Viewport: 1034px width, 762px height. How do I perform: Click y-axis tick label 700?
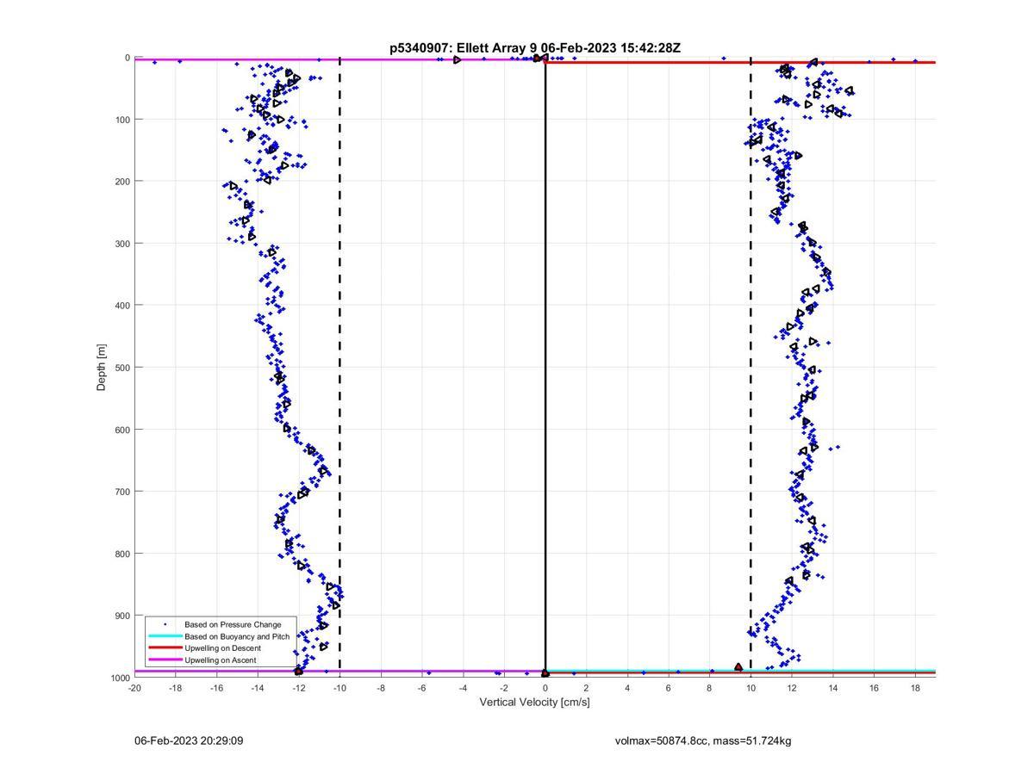[x=121, y=492]
